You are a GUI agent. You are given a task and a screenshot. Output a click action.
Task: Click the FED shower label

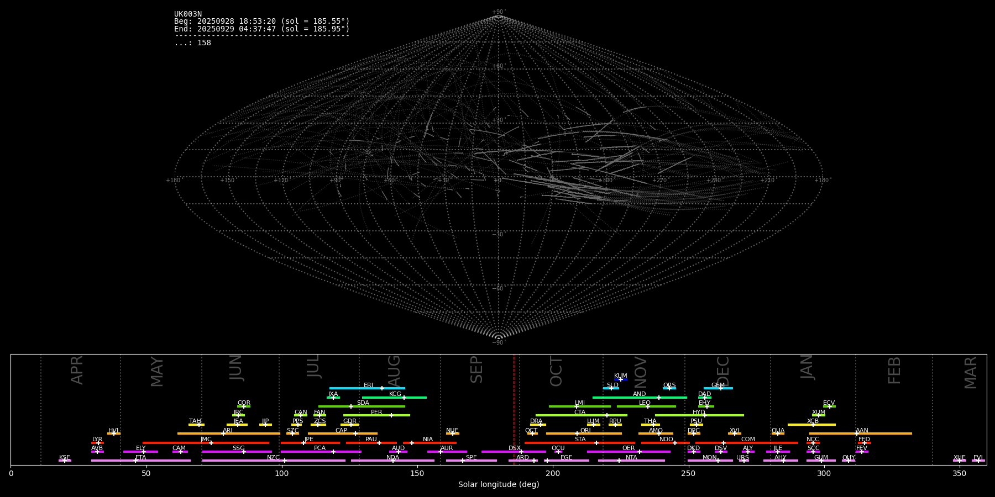864,440
